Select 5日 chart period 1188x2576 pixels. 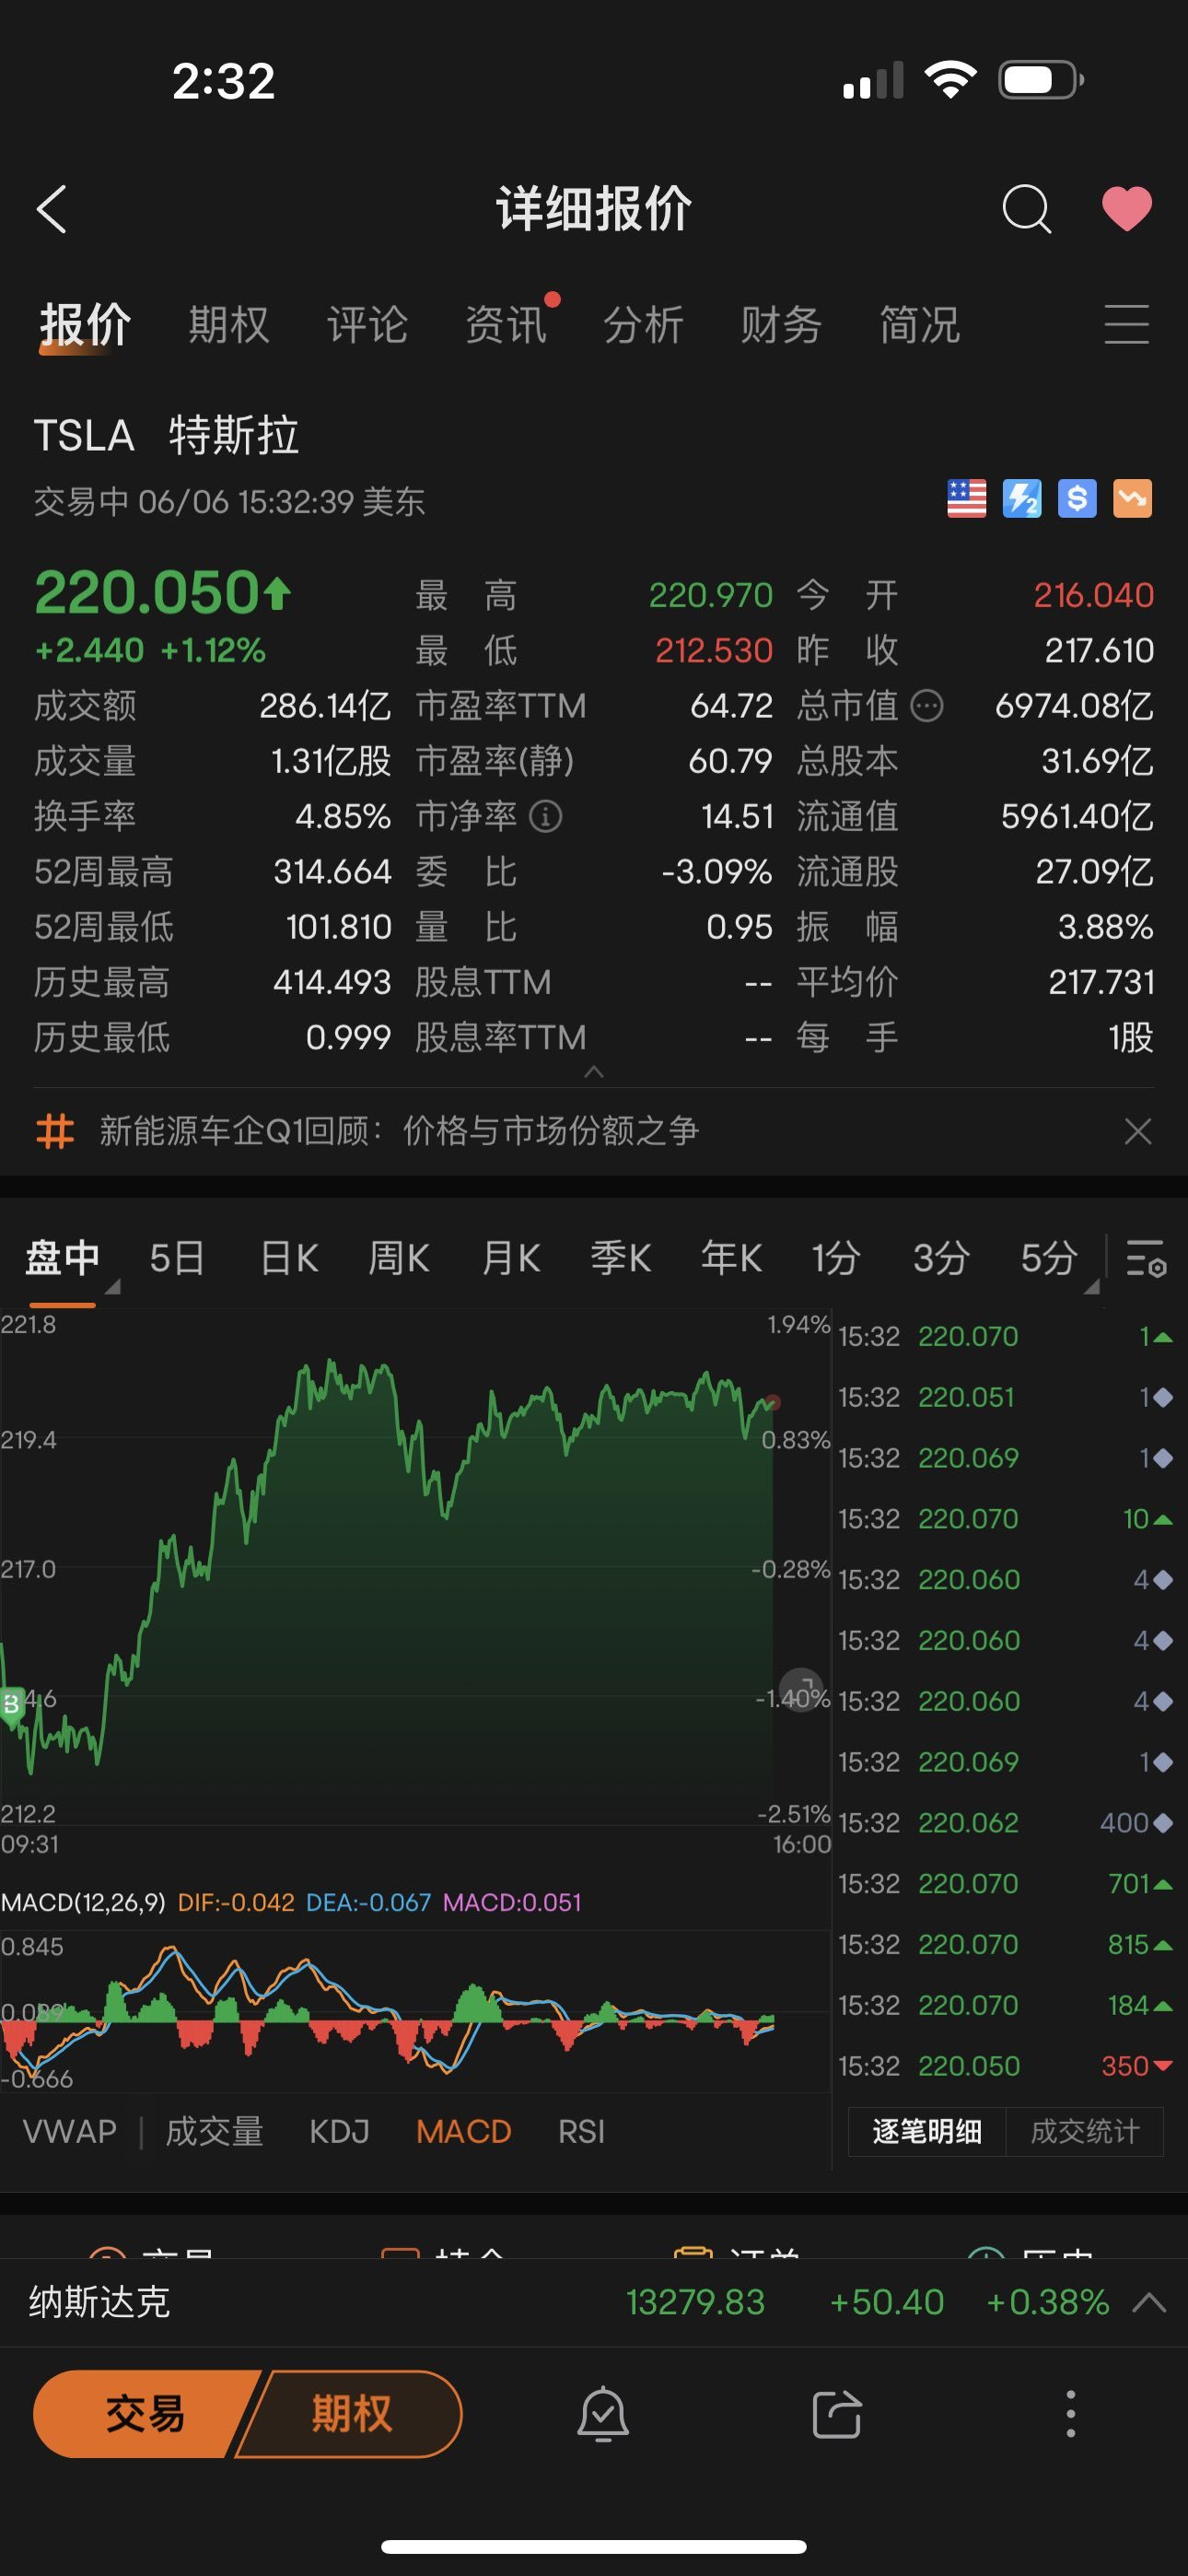pyautogui.click(x=177, y=1258)
